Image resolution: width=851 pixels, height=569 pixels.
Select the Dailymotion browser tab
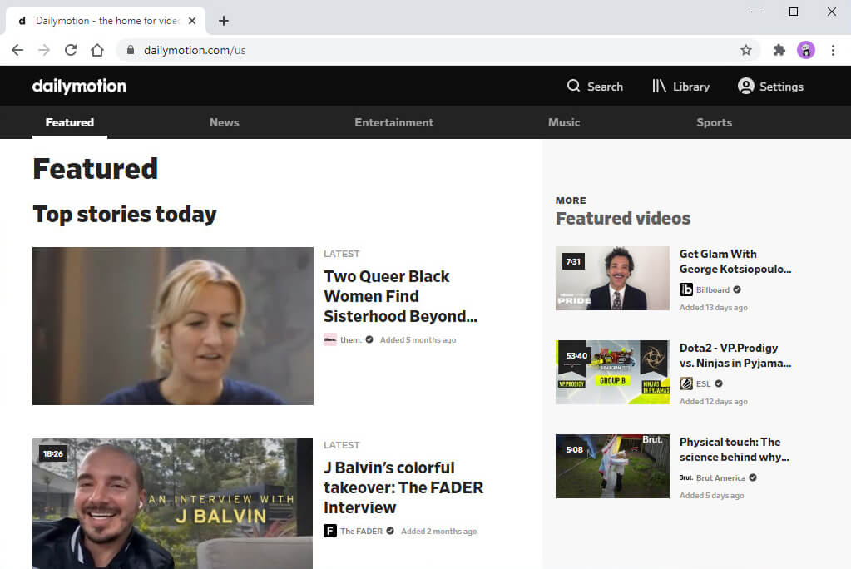pyautogui.click(x=106, y=21)
